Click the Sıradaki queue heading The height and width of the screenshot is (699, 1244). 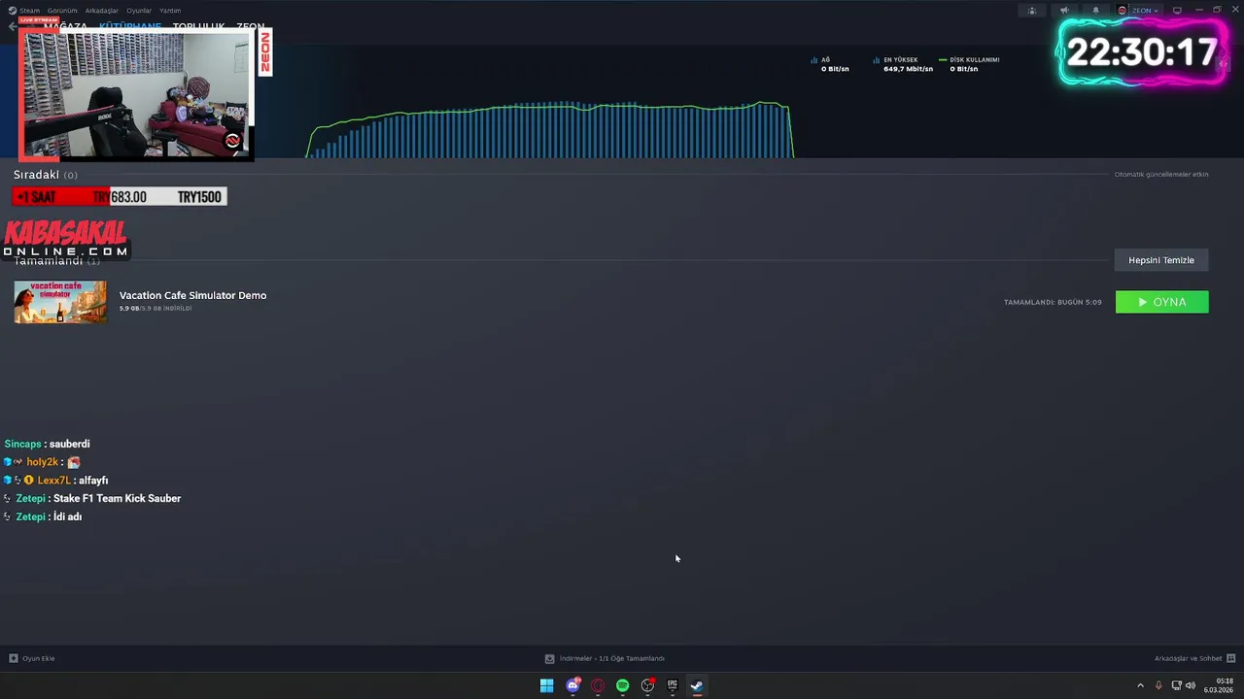click(x=36, y=175)
